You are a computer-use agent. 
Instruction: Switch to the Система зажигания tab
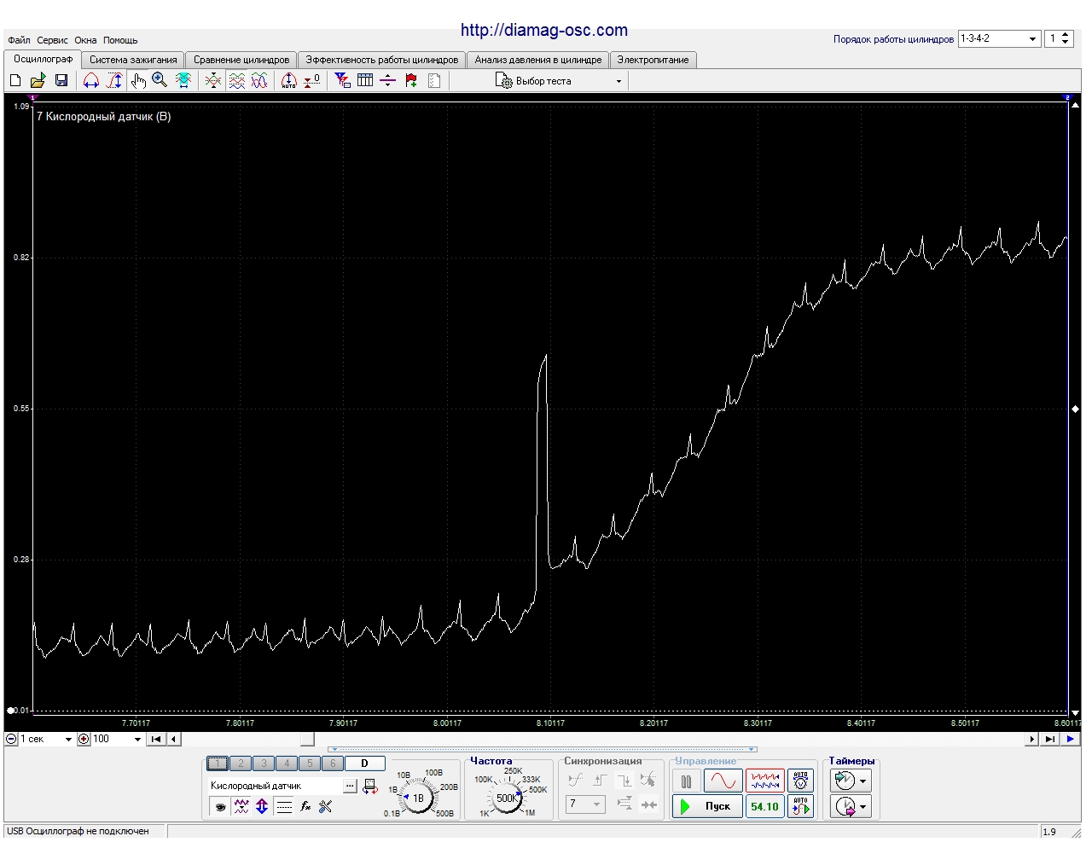pyautogui.click(x=133, y=60)
